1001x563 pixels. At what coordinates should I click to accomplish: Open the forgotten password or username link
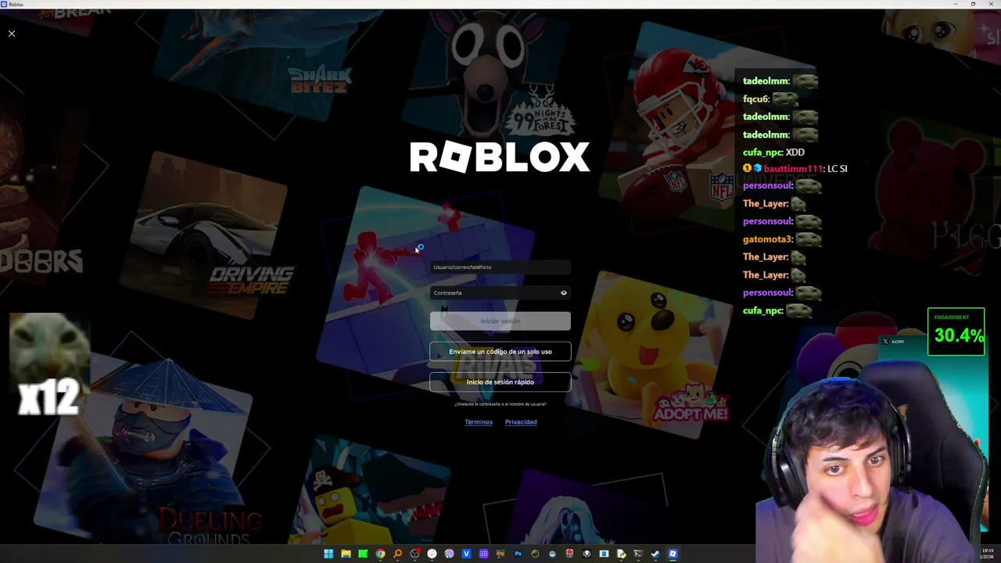click(x=500, y=404)
